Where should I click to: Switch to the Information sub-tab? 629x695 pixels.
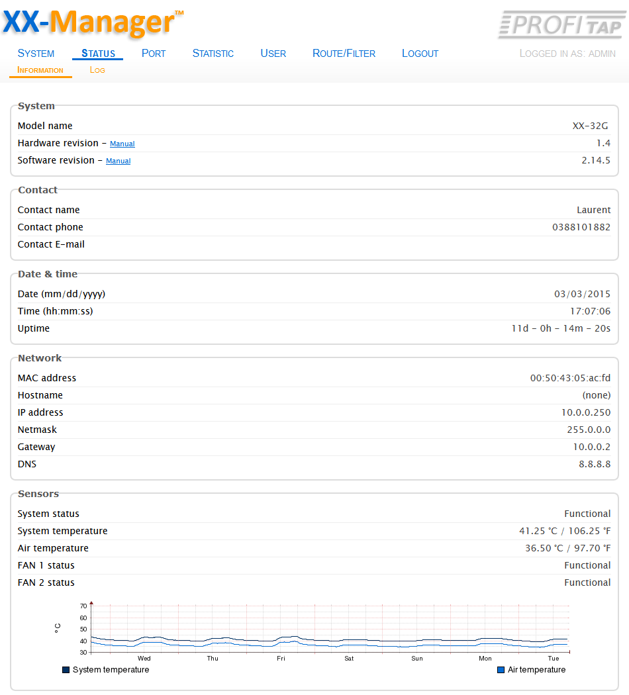[40, 70]
